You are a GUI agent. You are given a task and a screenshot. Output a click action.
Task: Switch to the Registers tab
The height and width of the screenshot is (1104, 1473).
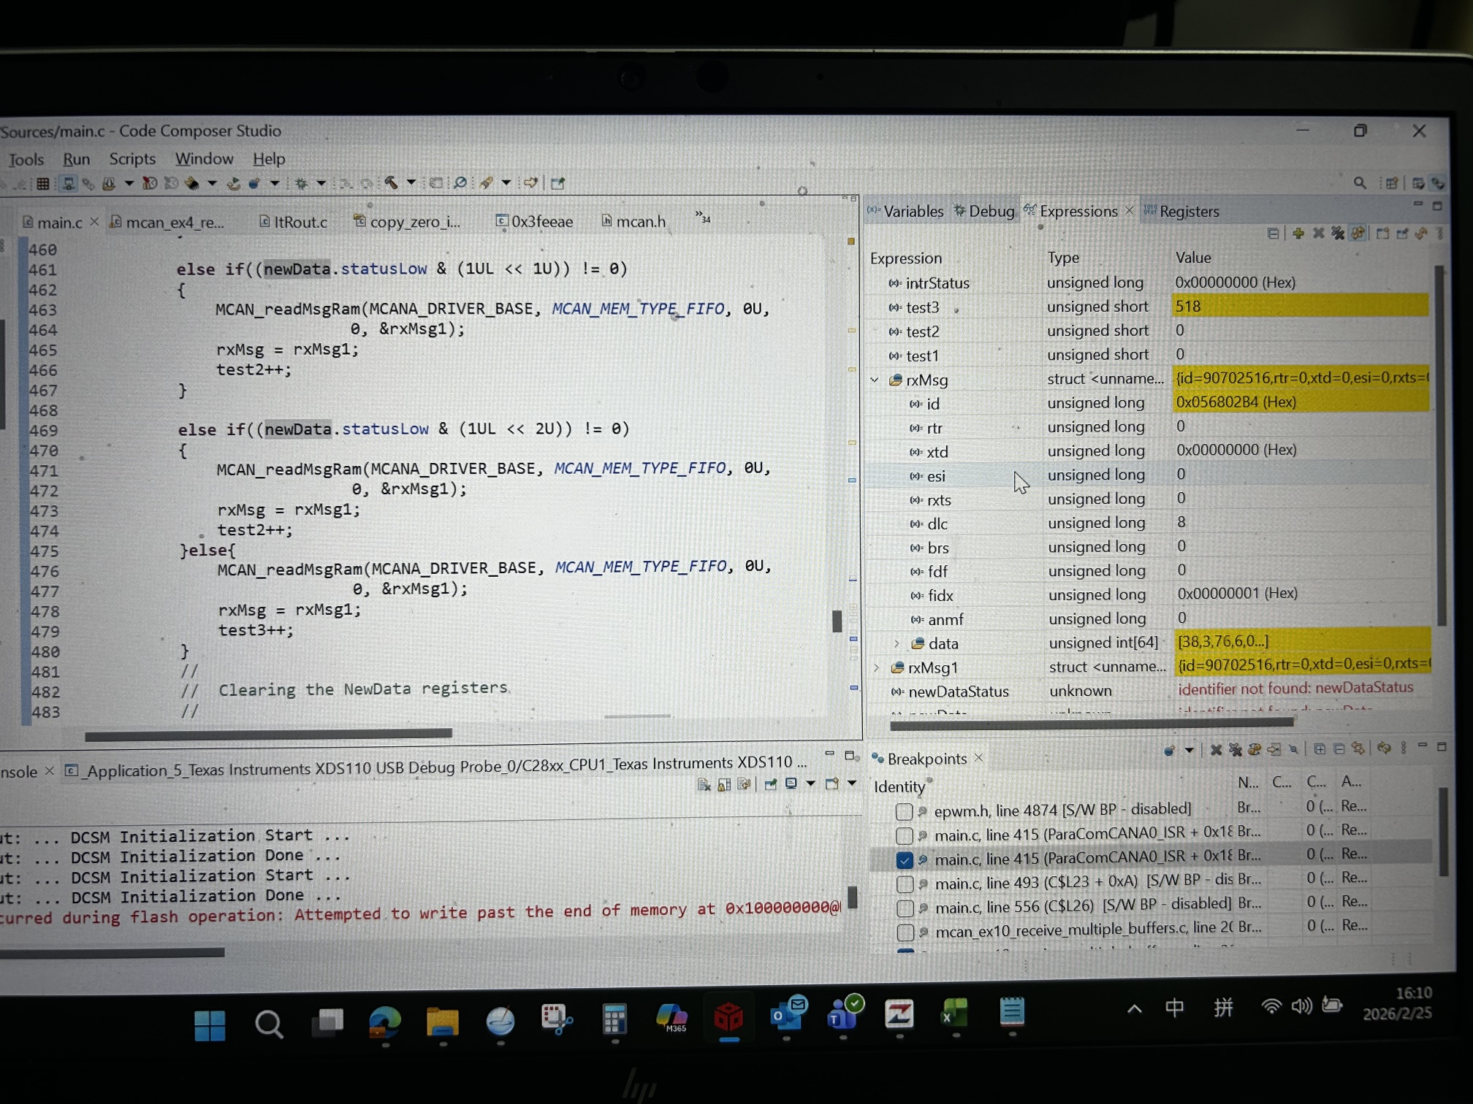click(x=1181, y=212)
